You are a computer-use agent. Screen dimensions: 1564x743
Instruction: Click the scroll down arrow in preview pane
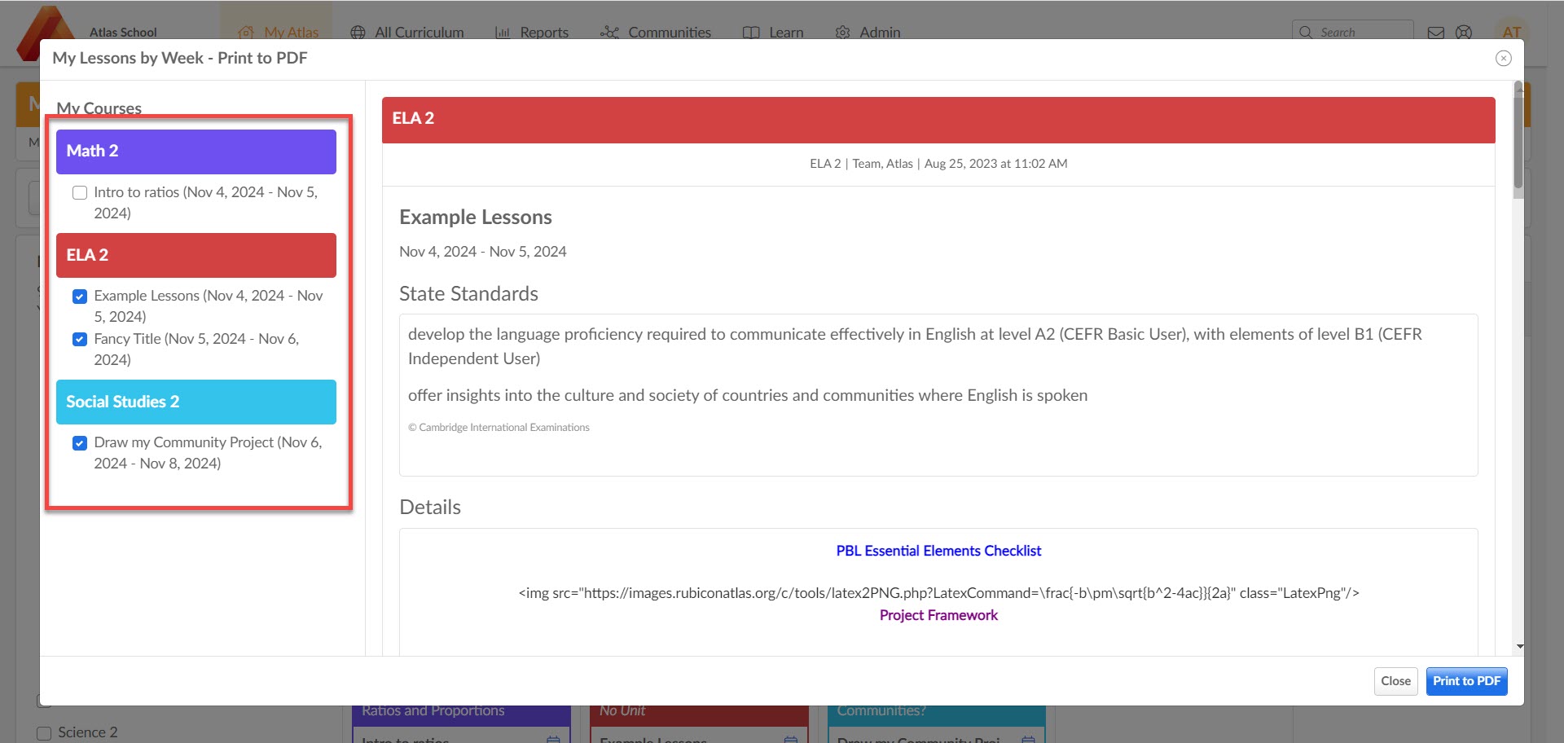1518,647
